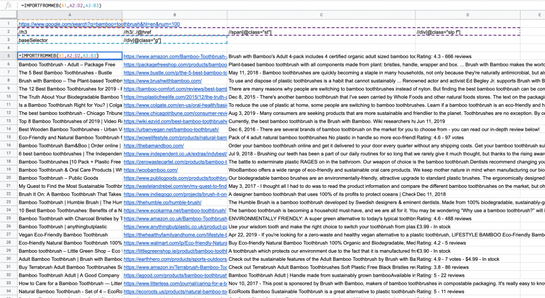This screenshot has height=298, width=545.
Task: Open the litterless.com link
Action: click(175, 284)
